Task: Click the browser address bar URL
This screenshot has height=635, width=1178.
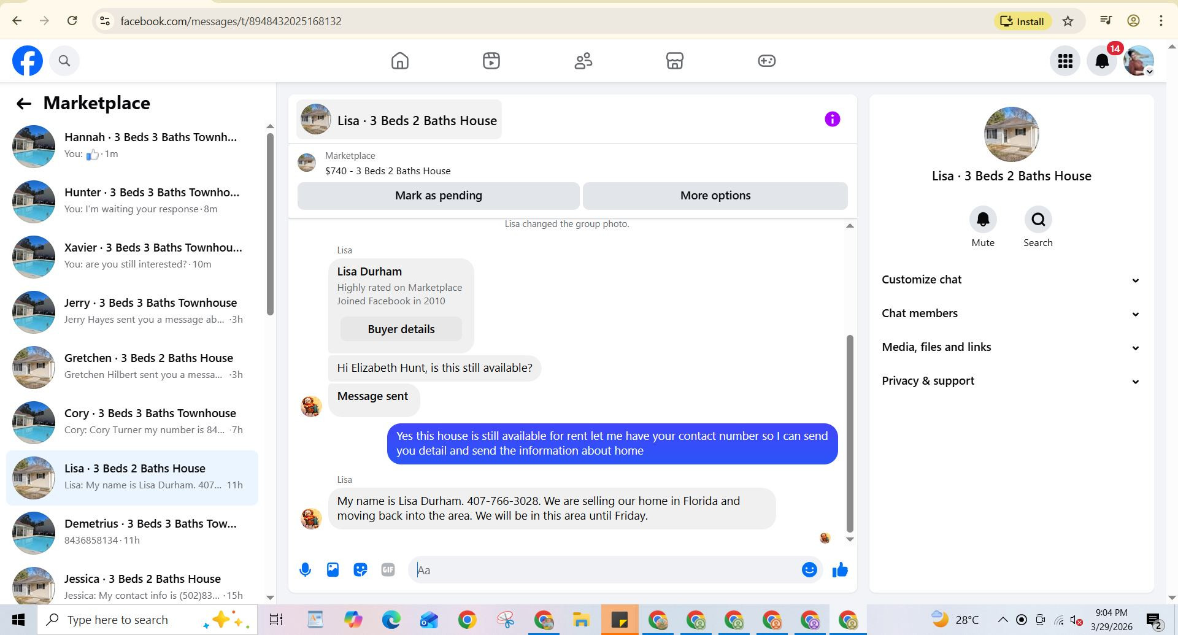Action: point(231,21)
